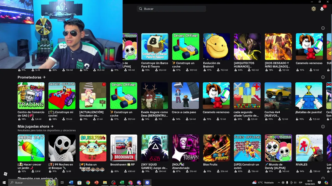The width and height of the screenshot is (332, 186).
Task: Launch Word from the taskbar
Action: pos(71,183)
